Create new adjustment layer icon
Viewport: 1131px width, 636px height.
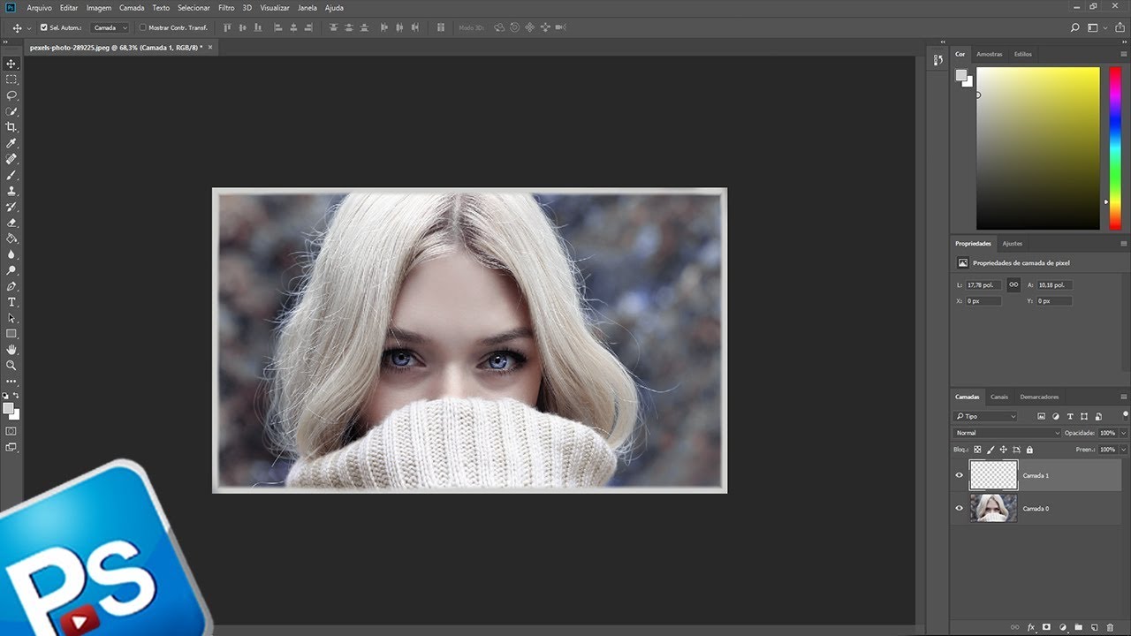pos(1063,627)
